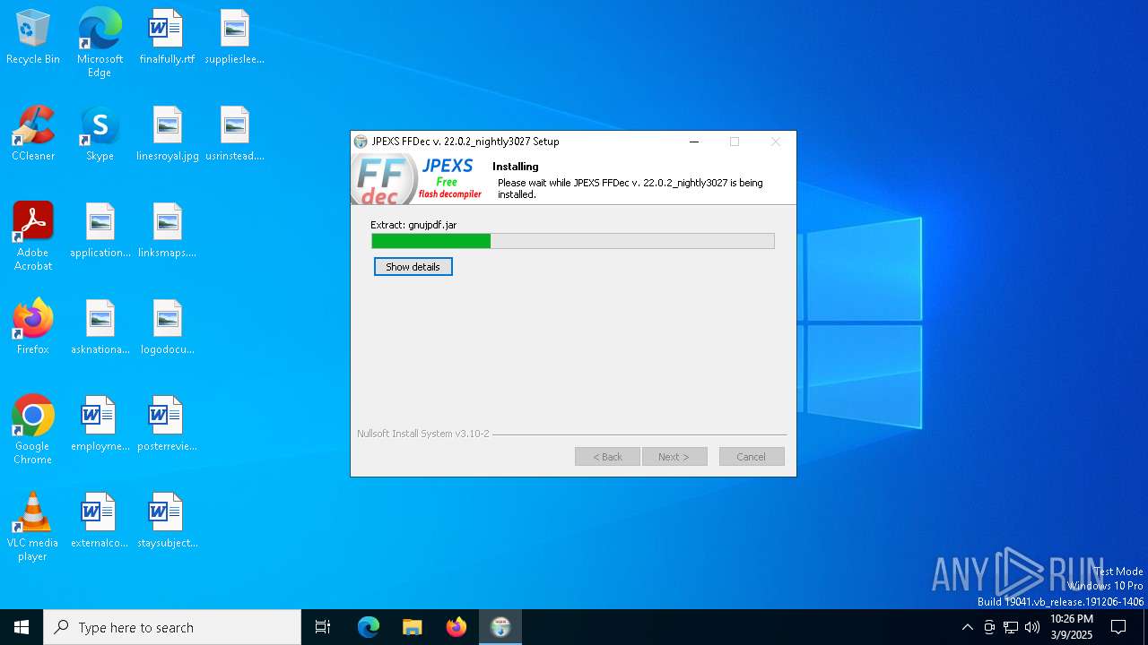Click the 'Nullsoft Install System v3.10-2' text

pyautogui.click(x=423, y=434)
